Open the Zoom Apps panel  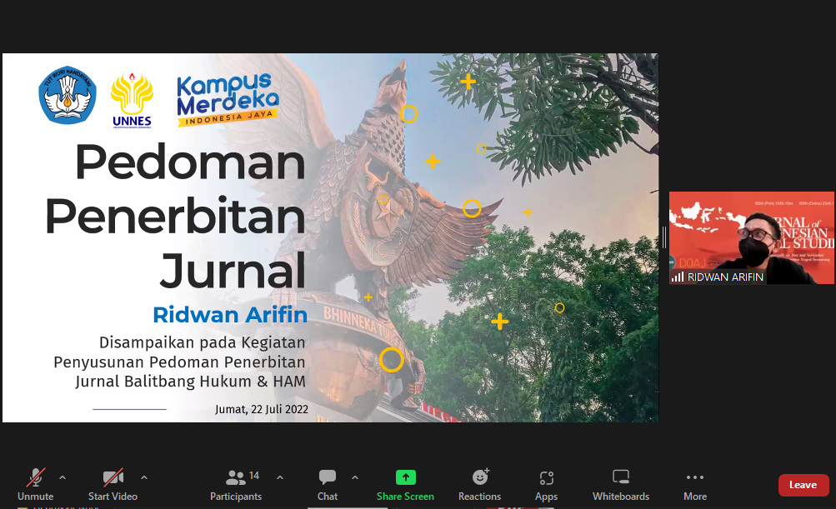[x=546, y=483]
